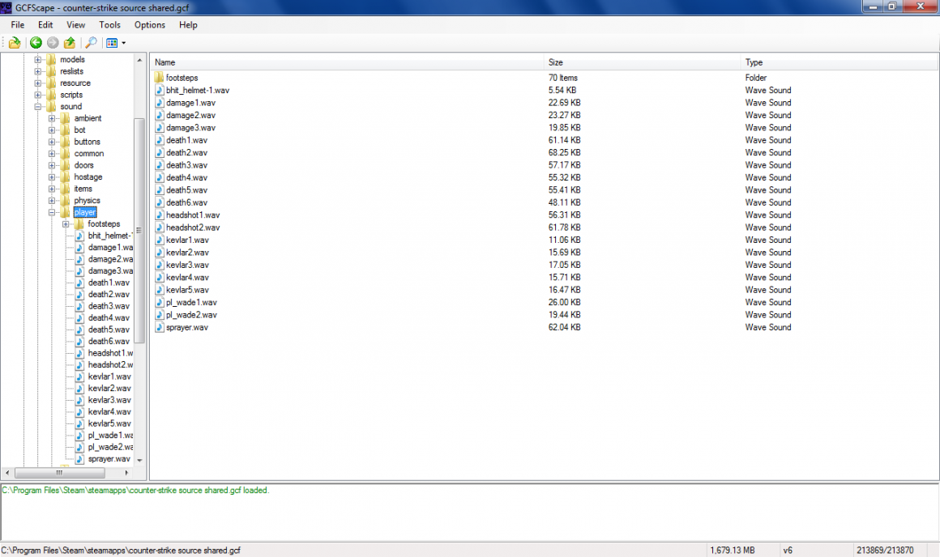Click the magnifier Find icon

point(92,43)
